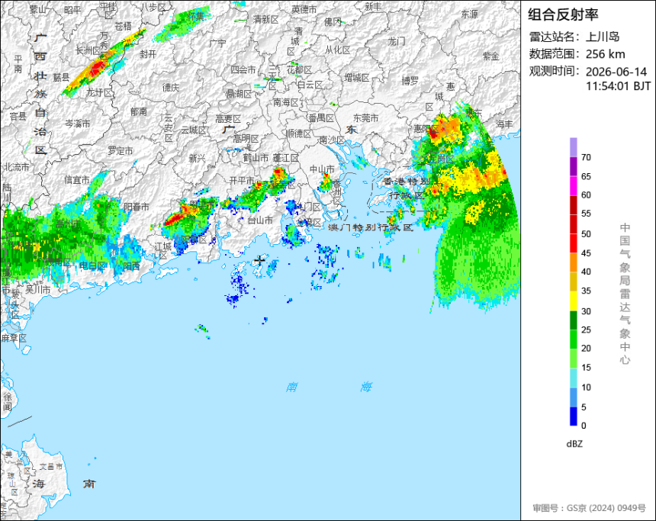The height and width of the screenshot is (521, 656).
Task: Click the 龙门 map label
Action: [397, 41]
